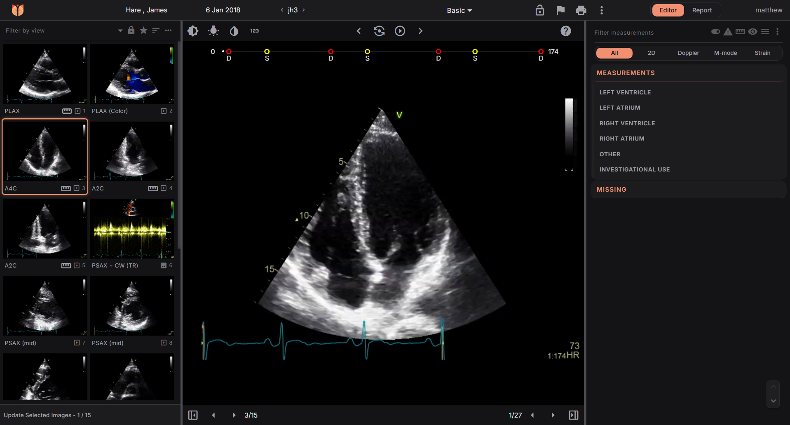The height and width of the screenshot is (425, 790).
Task: Click the lock icon in the top bar
Action: (x=540, y=10)
